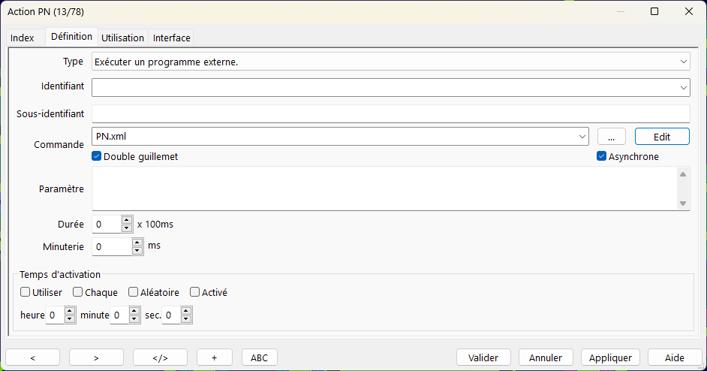The image size is (707, 371).
Task: Switch to the Utilisation tab
Action: [x=122, y=38]
